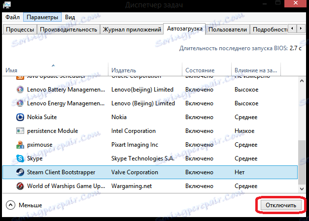309x221 pixels.
Task: Click the Nokia publisher cell
Action: [119, 117]
